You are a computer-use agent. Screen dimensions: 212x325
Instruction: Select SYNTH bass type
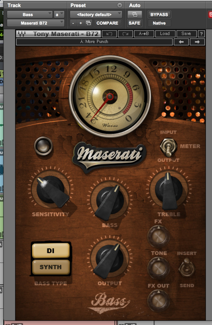[51, 267]
